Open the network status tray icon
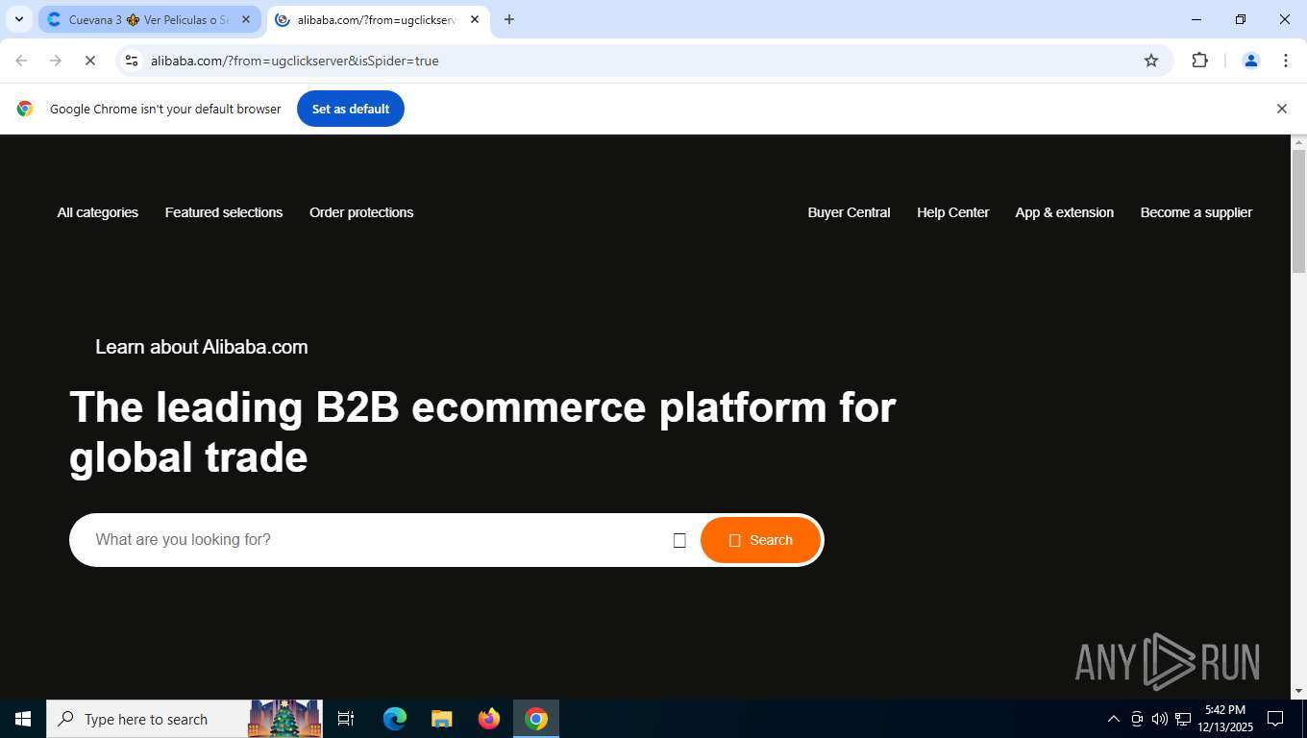This screenshot has width=1307, height=738. click(1183, 719)
